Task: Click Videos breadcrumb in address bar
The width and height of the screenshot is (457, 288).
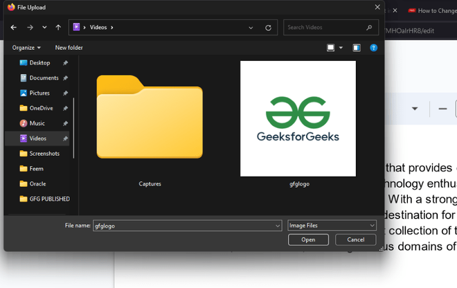Action: 98,28
